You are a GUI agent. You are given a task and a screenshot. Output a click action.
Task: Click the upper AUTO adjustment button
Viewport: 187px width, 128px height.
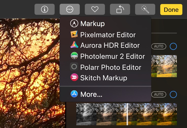coord(159,46)
